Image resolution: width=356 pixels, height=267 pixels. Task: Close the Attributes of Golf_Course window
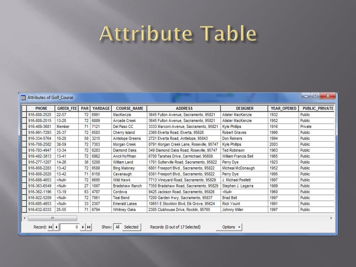(327, 96)
